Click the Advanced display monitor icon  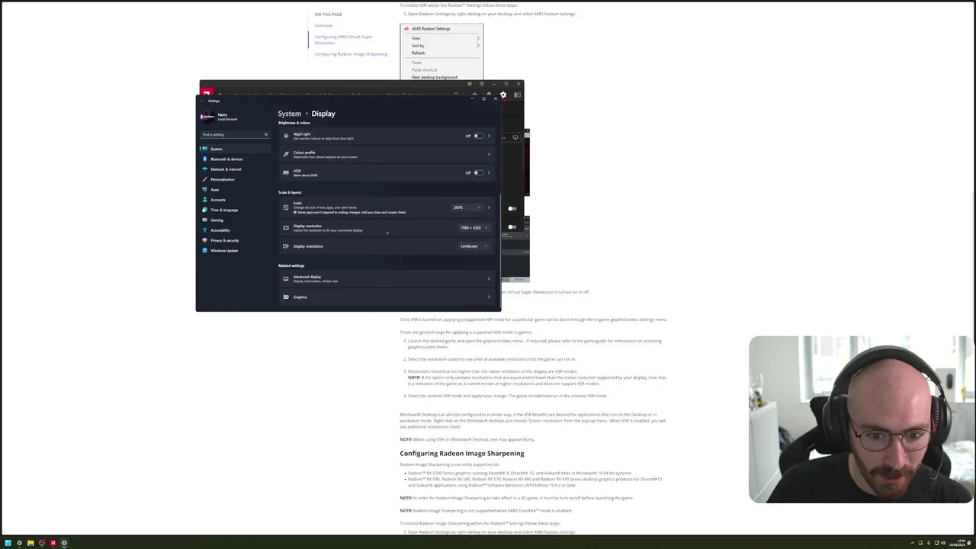[x=286, y=278]
